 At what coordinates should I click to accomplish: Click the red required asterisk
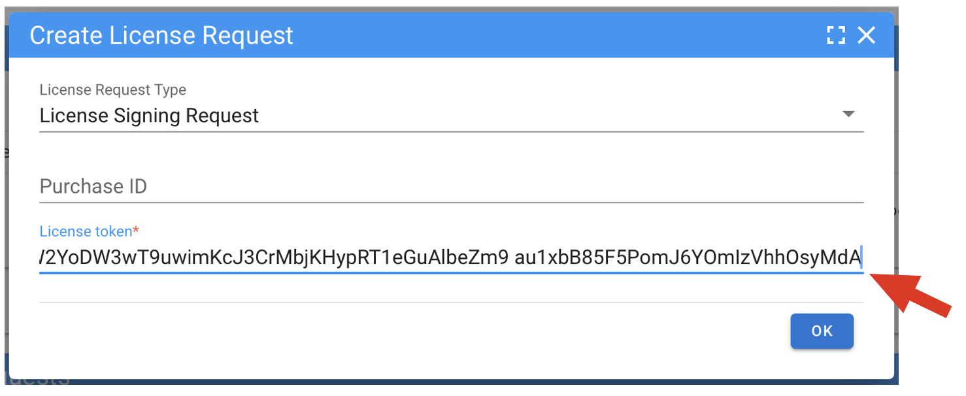[136, 231]
